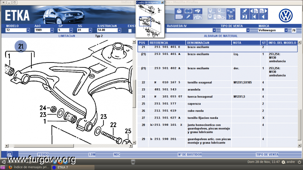Click the pushpin bookmark icon
The height and width of the screenshot is (170, 303).
tap(245, 11)
